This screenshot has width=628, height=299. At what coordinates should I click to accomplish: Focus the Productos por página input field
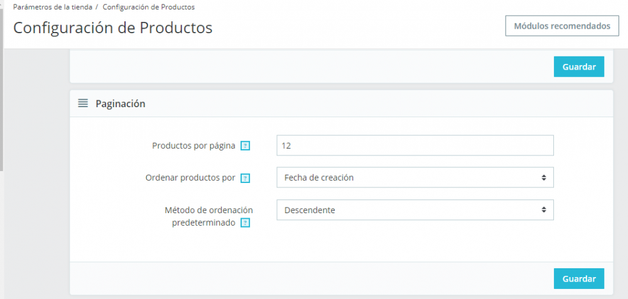414,145
